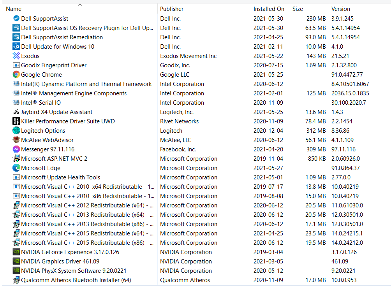Select the Microsoft Update Health Tools icon
Image resolution: width=391 pixels, height=286 pixels.
coord(16,177)
